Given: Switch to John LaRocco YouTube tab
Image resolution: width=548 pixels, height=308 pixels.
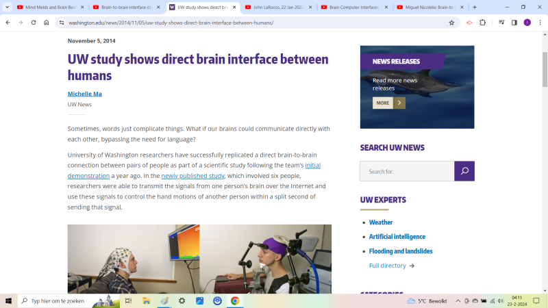Looking at the screenshot, I should point(278,7).
